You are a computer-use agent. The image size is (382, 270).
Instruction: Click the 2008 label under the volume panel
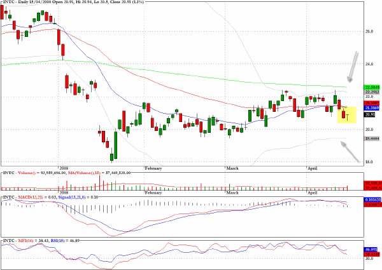(64, 192)
